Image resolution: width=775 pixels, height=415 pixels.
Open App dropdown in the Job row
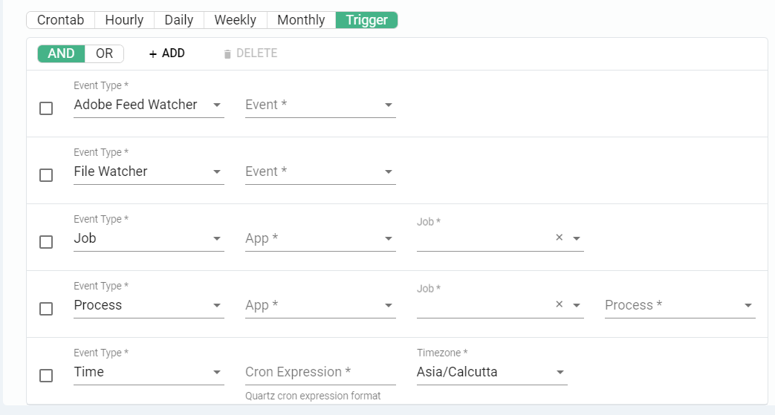pyautogui.click(x=320, y=239)
